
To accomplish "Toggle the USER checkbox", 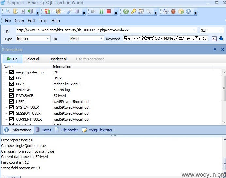I will [x=11, y=101].
